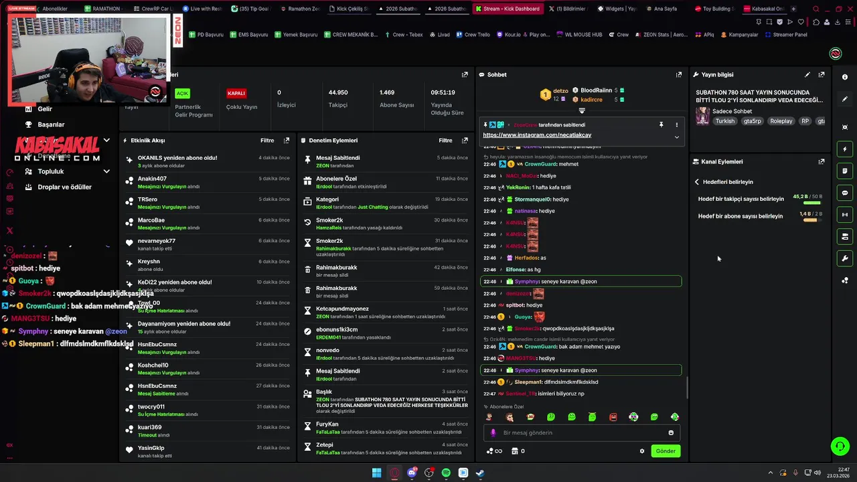857x482 pixels.
Task: Open the Streamer Panel bookmark
Action: (x=785, y=35)
